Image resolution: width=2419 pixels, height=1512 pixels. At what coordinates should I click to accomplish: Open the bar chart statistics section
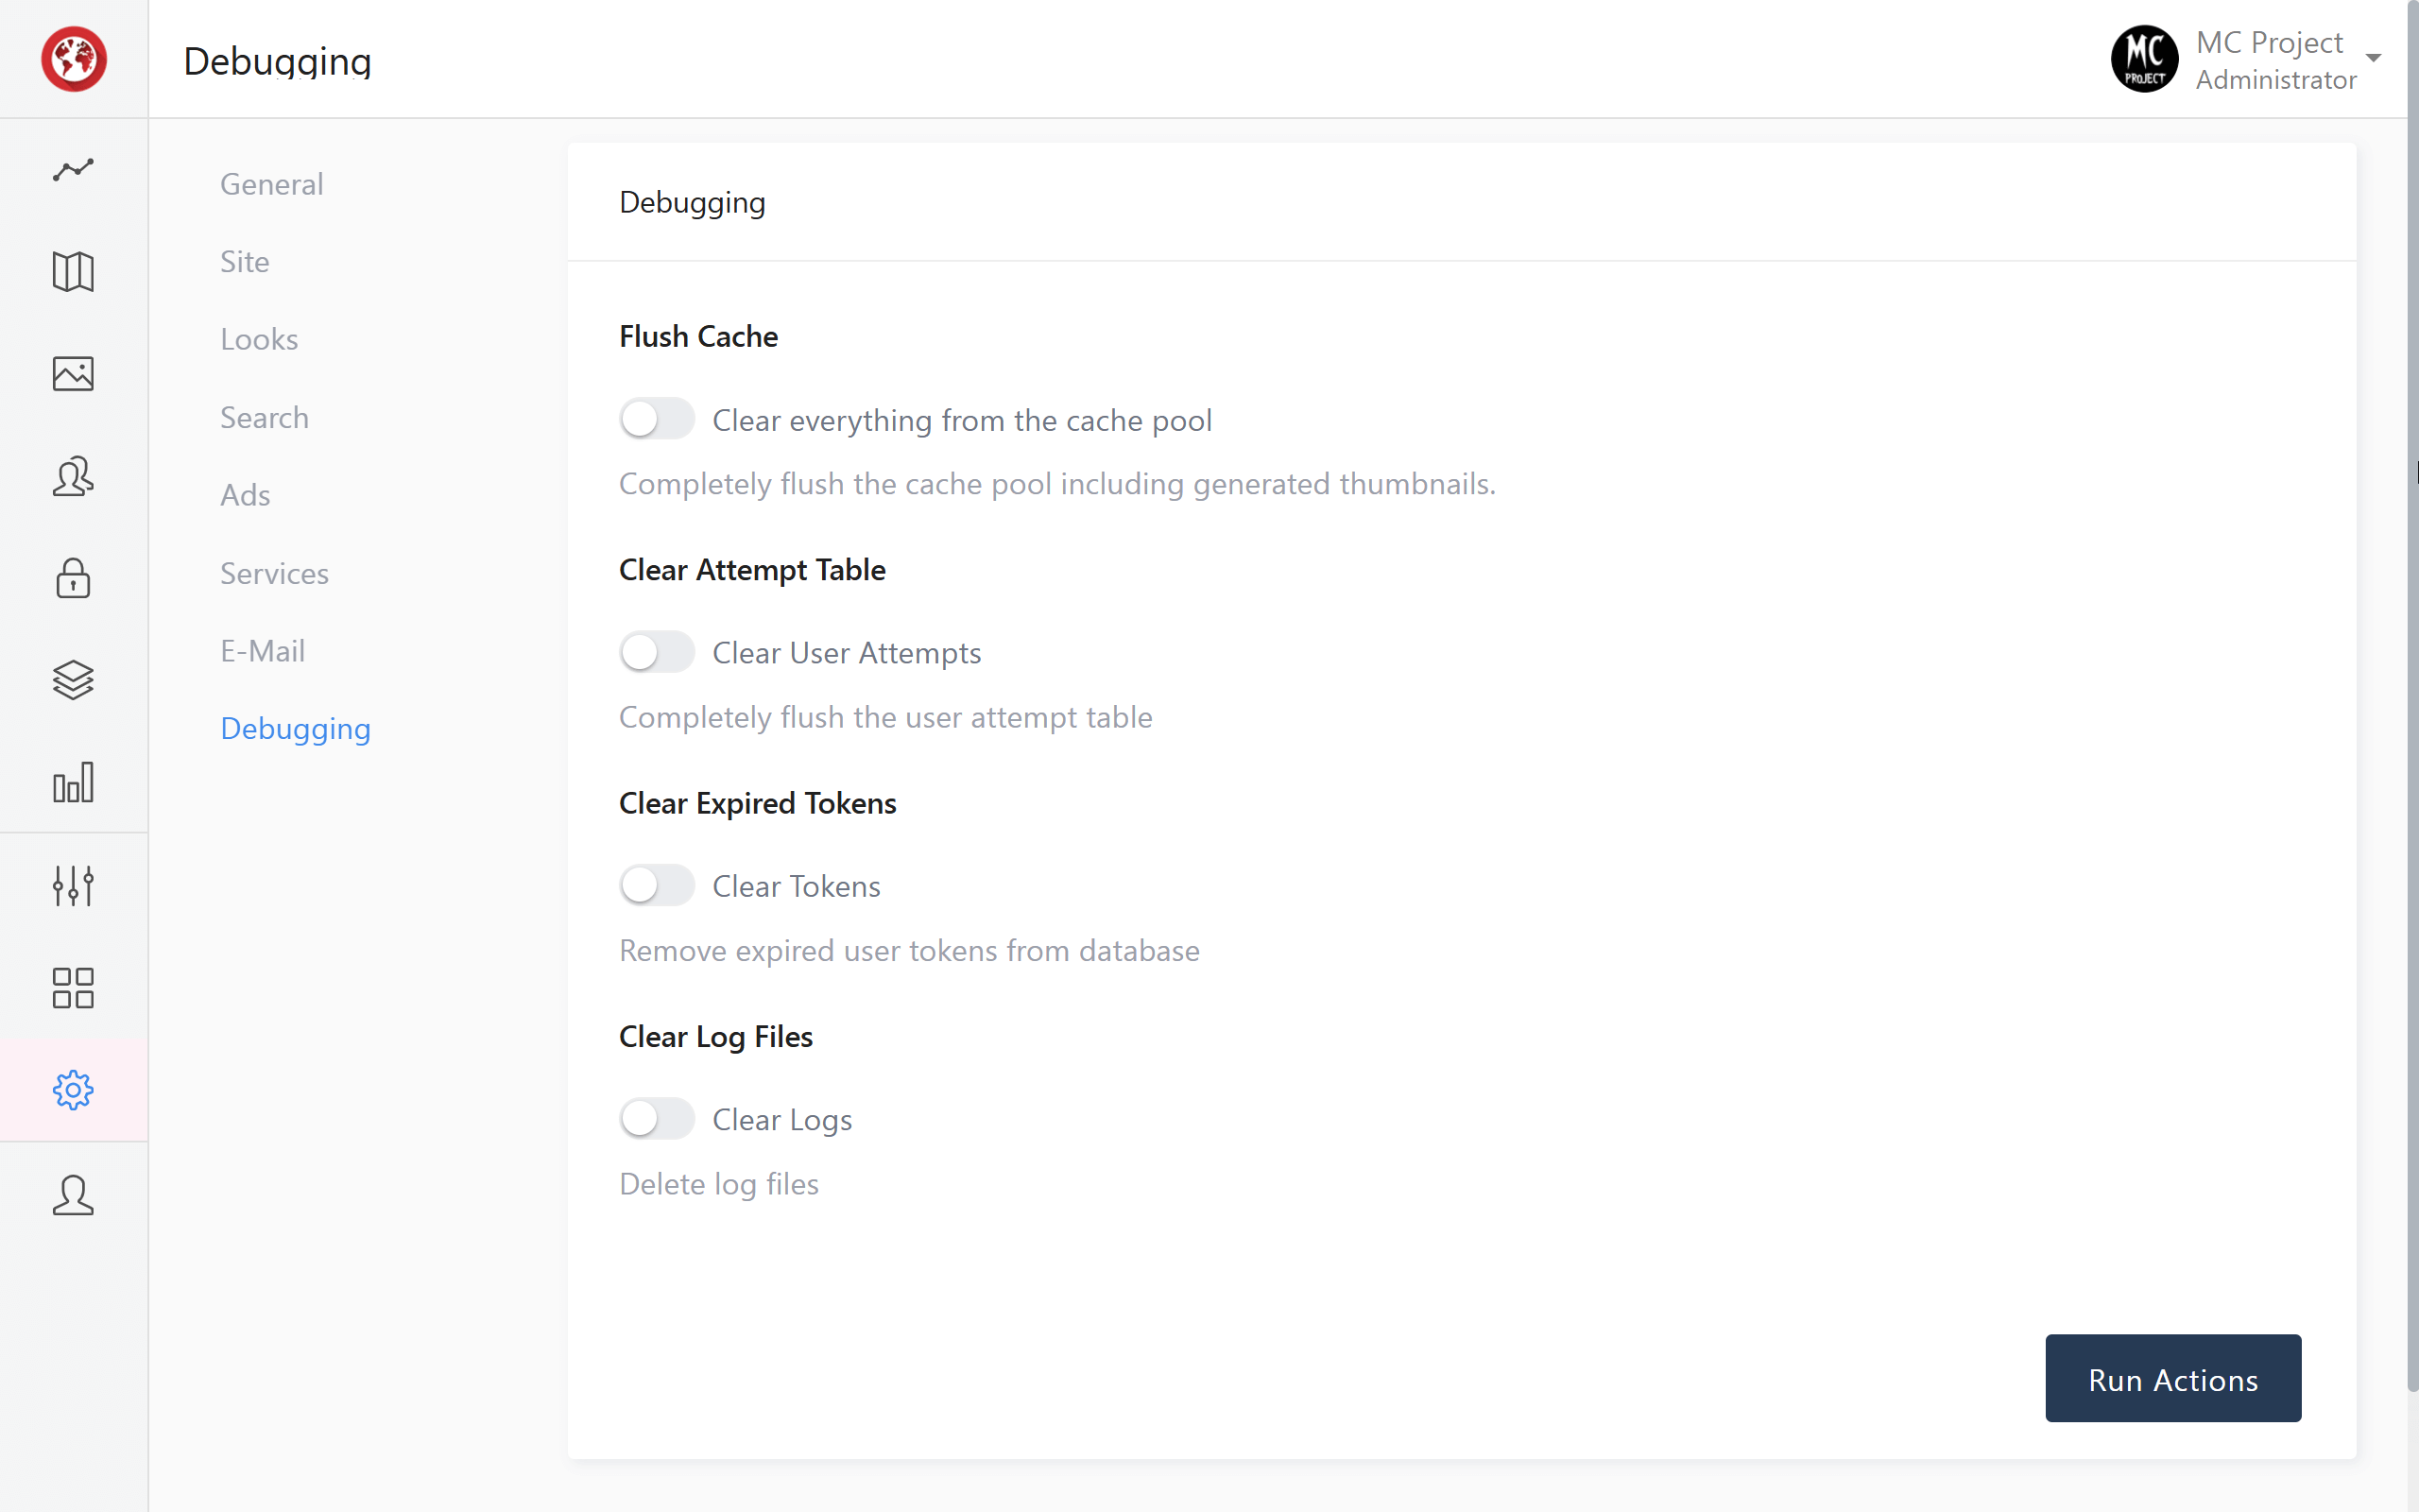73,783
